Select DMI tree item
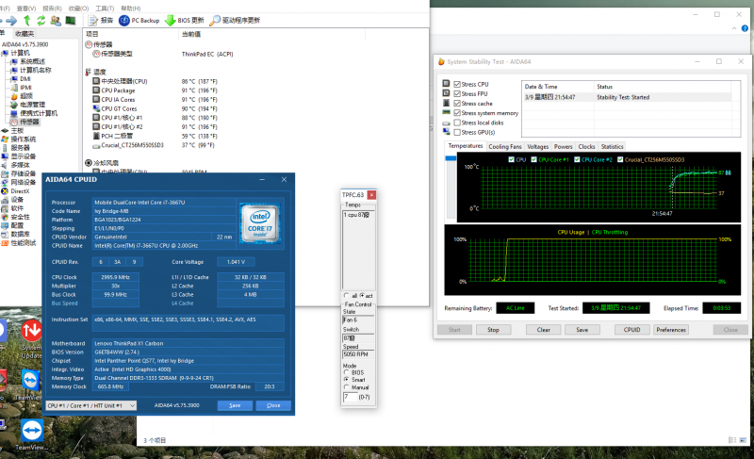 click(x=25, y=79)
